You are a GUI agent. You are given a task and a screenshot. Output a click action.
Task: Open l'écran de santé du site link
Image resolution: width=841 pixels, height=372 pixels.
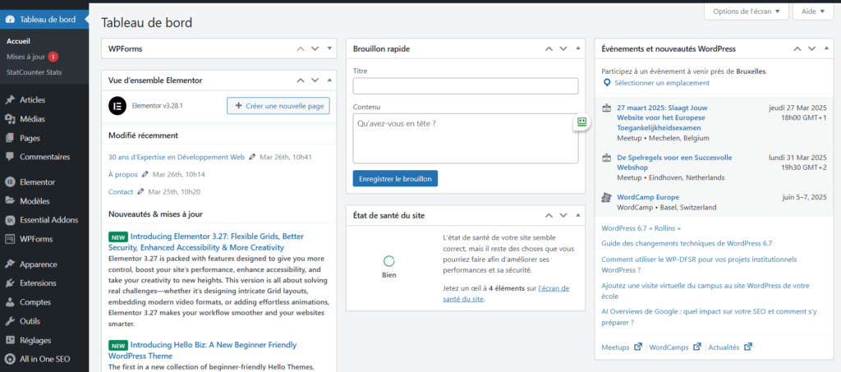pyautogui.click(x=506, y=294)
